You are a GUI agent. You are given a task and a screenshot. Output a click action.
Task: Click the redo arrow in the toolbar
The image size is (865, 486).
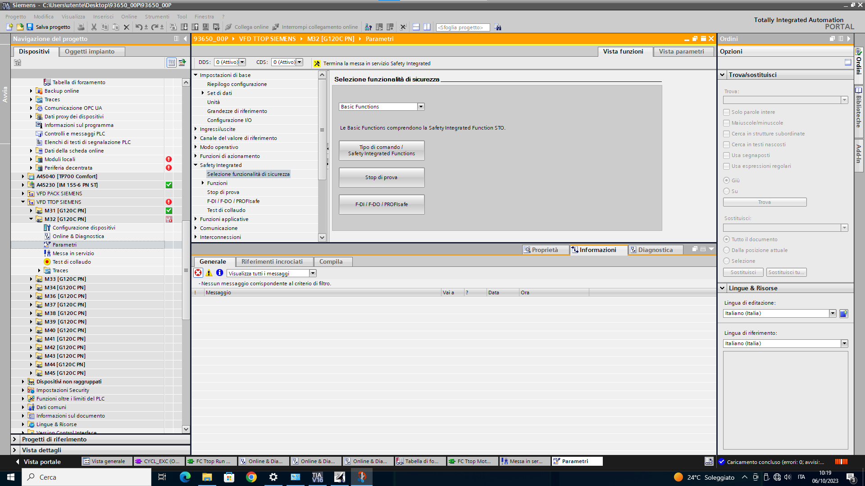click(x=155, y=27)
